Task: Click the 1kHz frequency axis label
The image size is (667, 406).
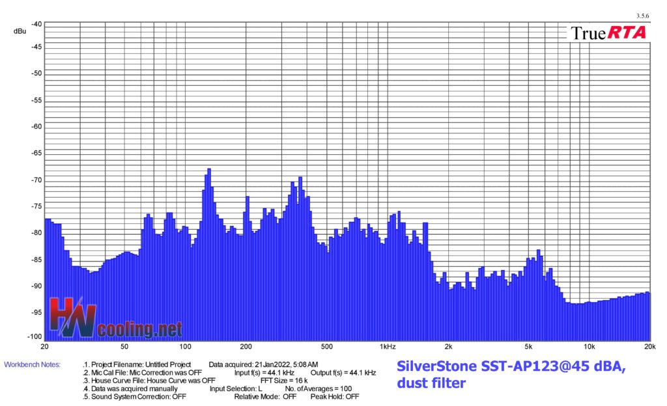Action: 388,347
